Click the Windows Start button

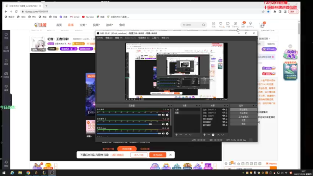pyautogui.click(x=4, y=173)
